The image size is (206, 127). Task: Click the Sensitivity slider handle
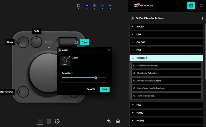pyautogui.click(x=96, y=78)
